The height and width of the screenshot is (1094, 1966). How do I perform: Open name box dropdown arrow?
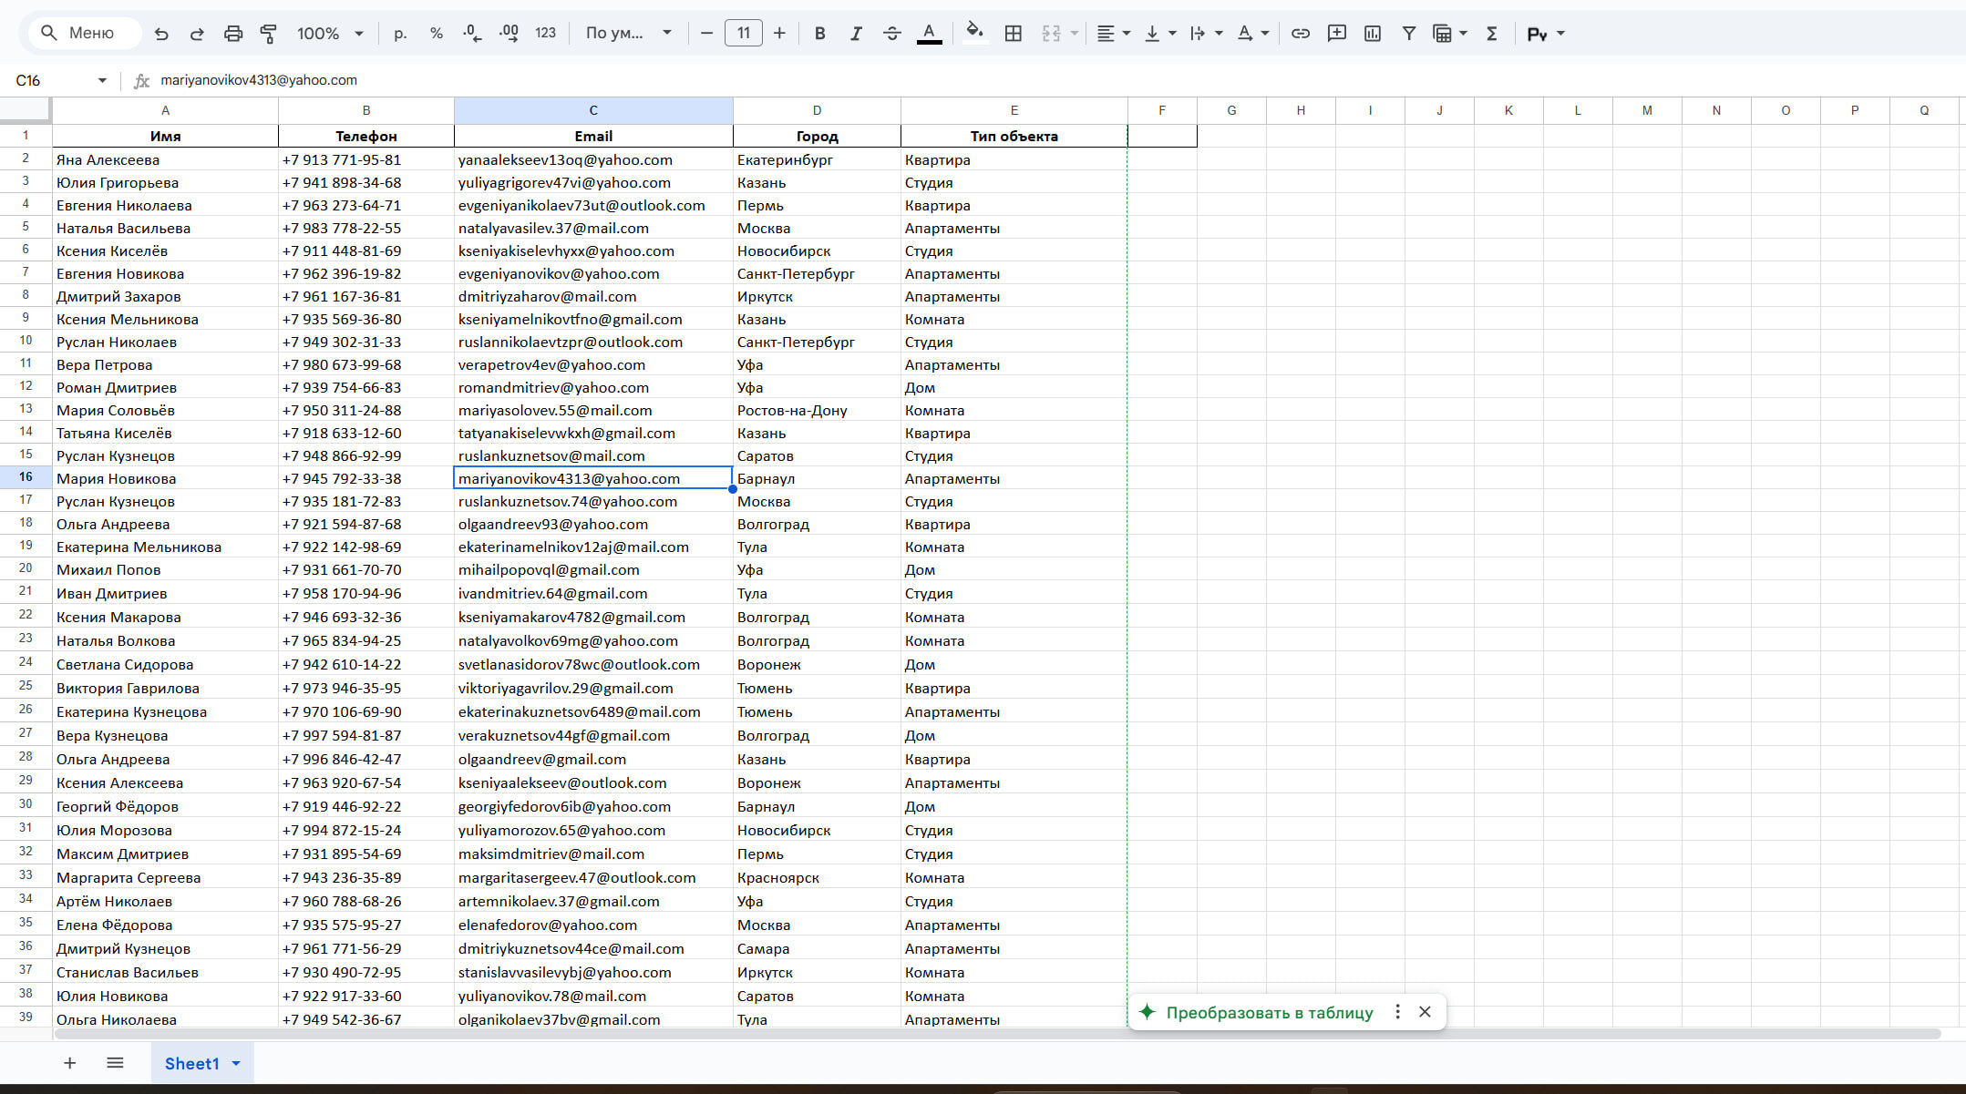point(102,80)
